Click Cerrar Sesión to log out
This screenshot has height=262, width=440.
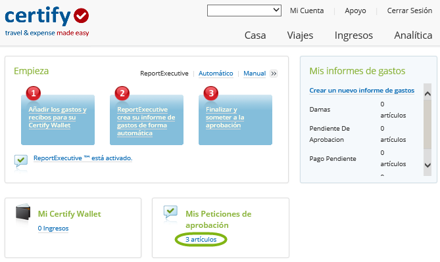pyautogui.click(x=409, y=11)
